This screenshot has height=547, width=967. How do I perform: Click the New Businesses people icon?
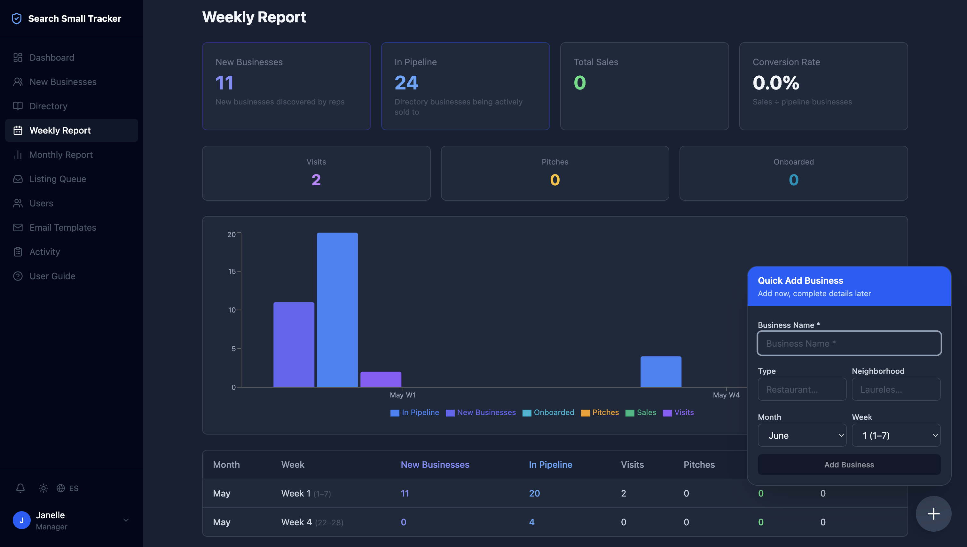coord(18,82)
